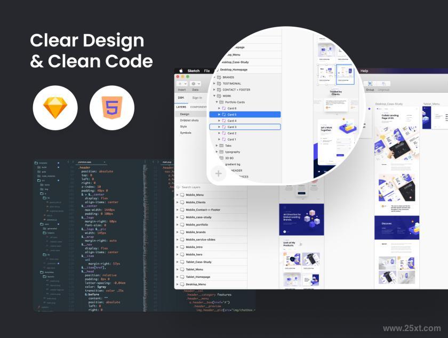
Task: Click the Mobile_portfolio artboard icon
Action: [x=182, y=224]
